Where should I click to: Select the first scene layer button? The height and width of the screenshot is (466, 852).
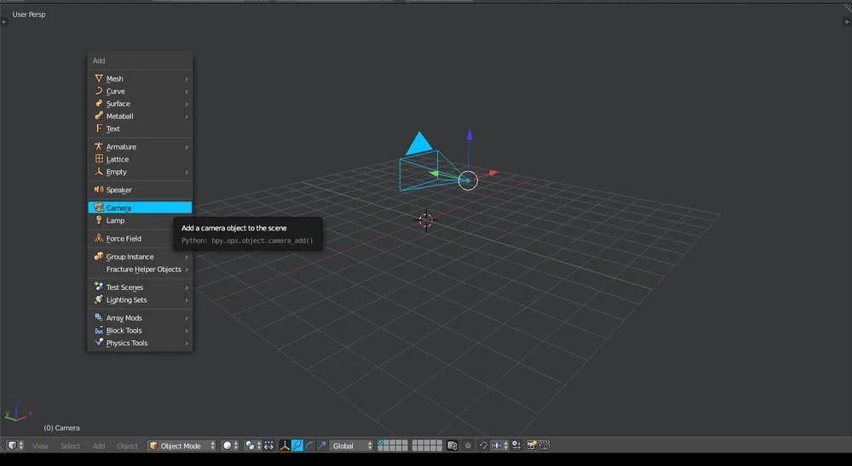pyautogui.click(x=381, y=443)
